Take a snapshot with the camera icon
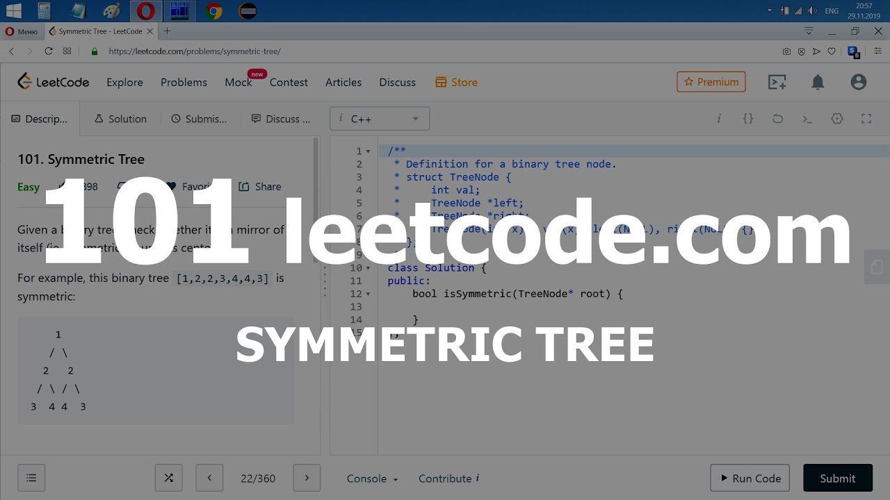 786,51
